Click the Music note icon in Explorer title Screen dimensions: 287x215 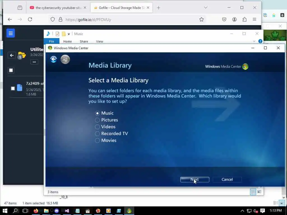coord(48,34)
